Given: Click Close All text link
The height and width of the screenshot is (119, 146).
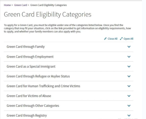Looking at the screenshot, I should click(112, 39).
